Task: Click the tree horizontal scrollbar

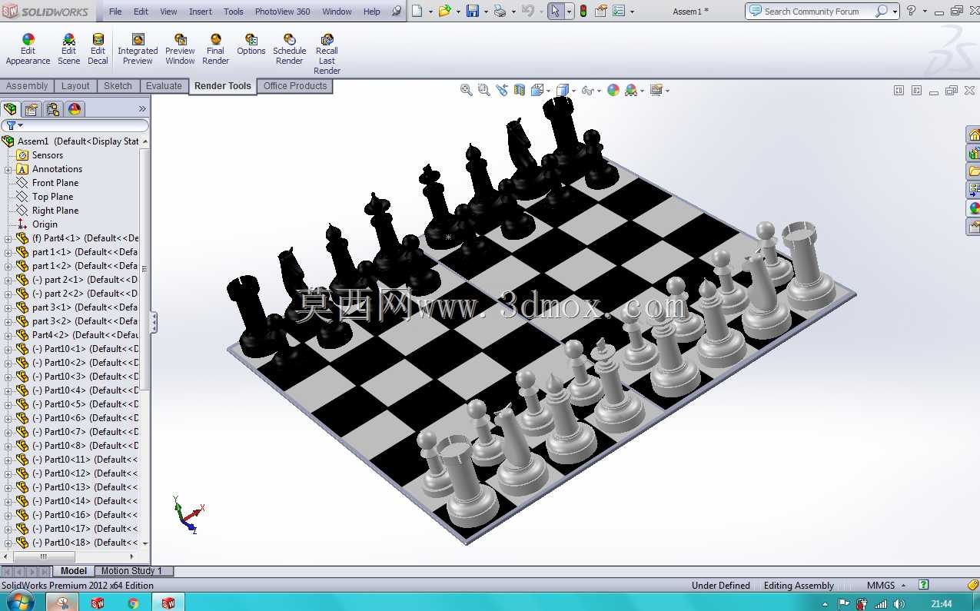Action: [x=44, y=556]
